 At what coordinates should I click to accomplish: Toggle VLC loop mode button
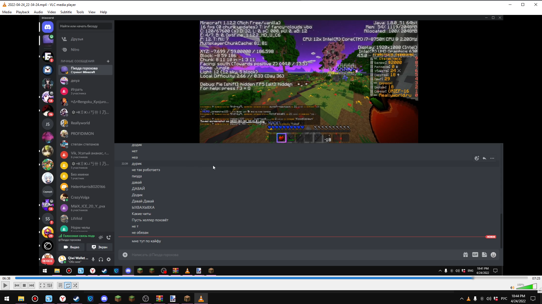[x=68, y=285]
